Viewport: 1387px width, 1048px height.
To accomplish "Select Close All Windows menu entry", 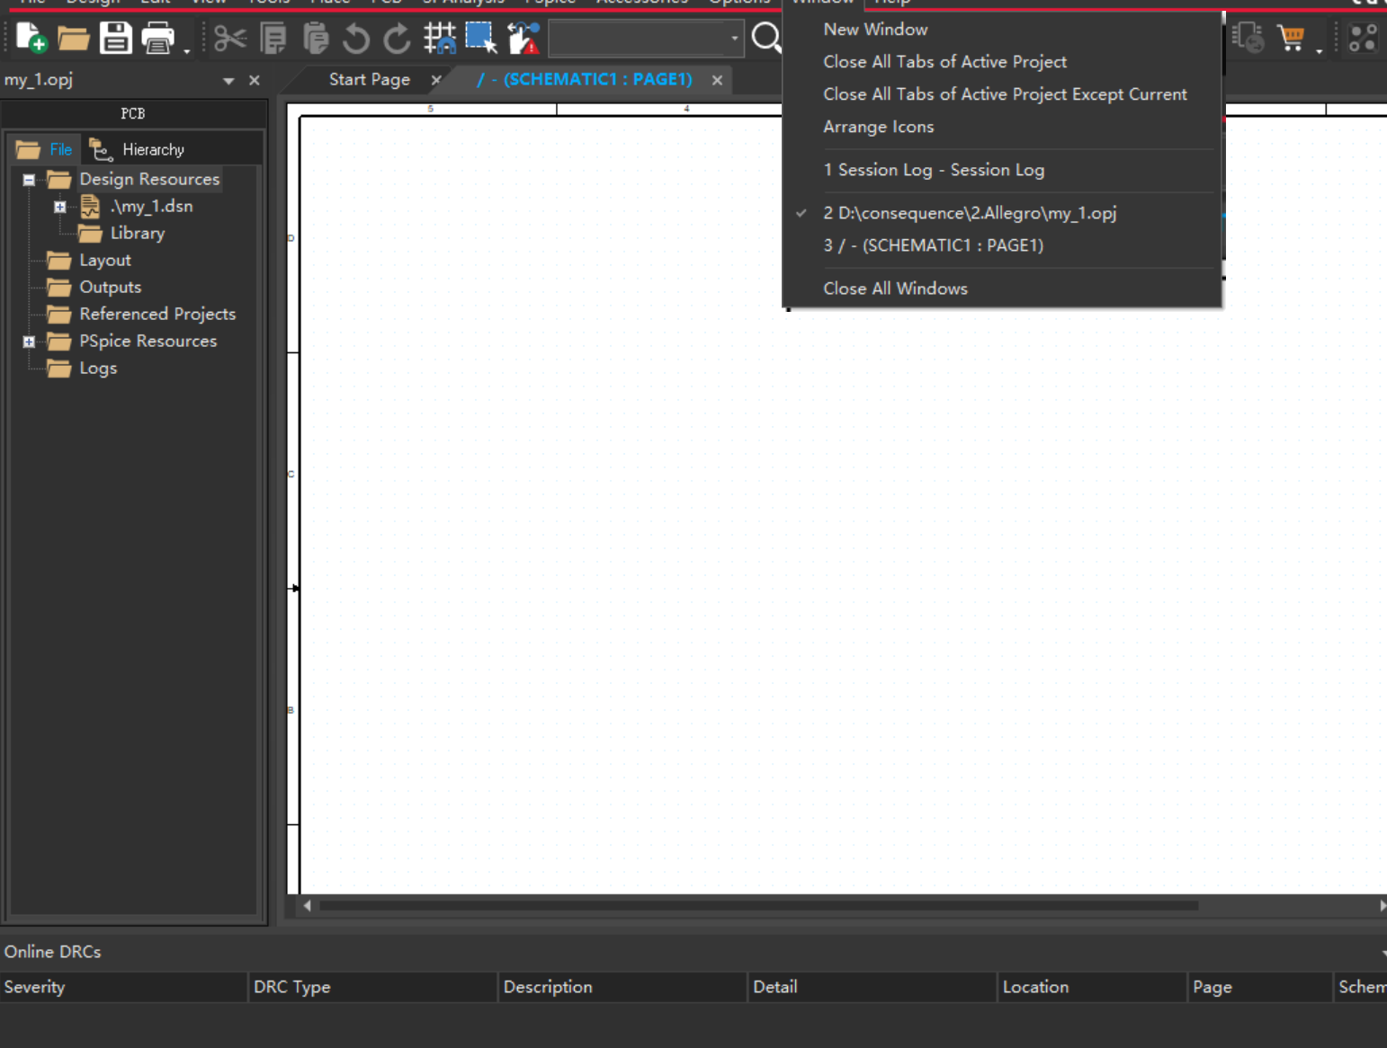I will pos(895,289).
